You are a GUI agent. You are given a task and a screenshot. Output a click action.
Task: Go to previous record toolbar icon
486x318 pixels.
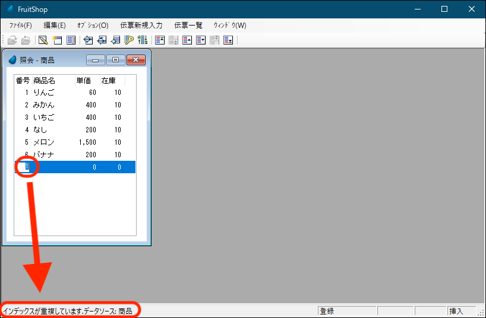187,40
